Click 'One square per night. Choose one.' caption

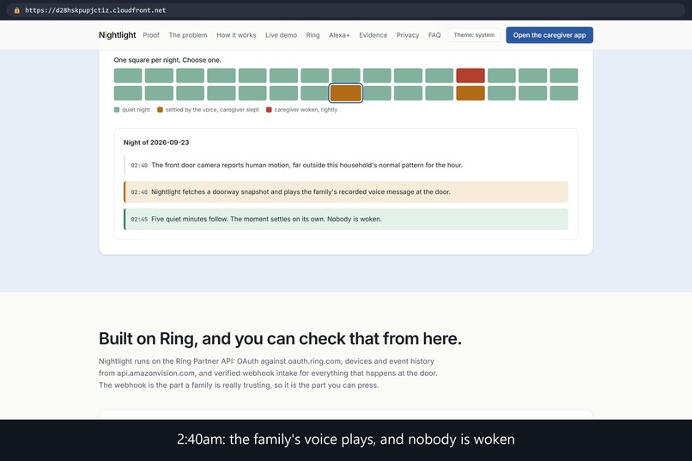click(x=167, y=60)
